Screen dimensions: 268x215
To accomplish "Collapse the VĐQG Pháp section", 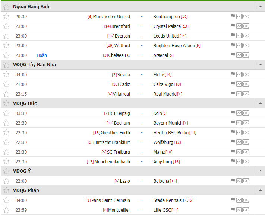I will coord(261,190).
